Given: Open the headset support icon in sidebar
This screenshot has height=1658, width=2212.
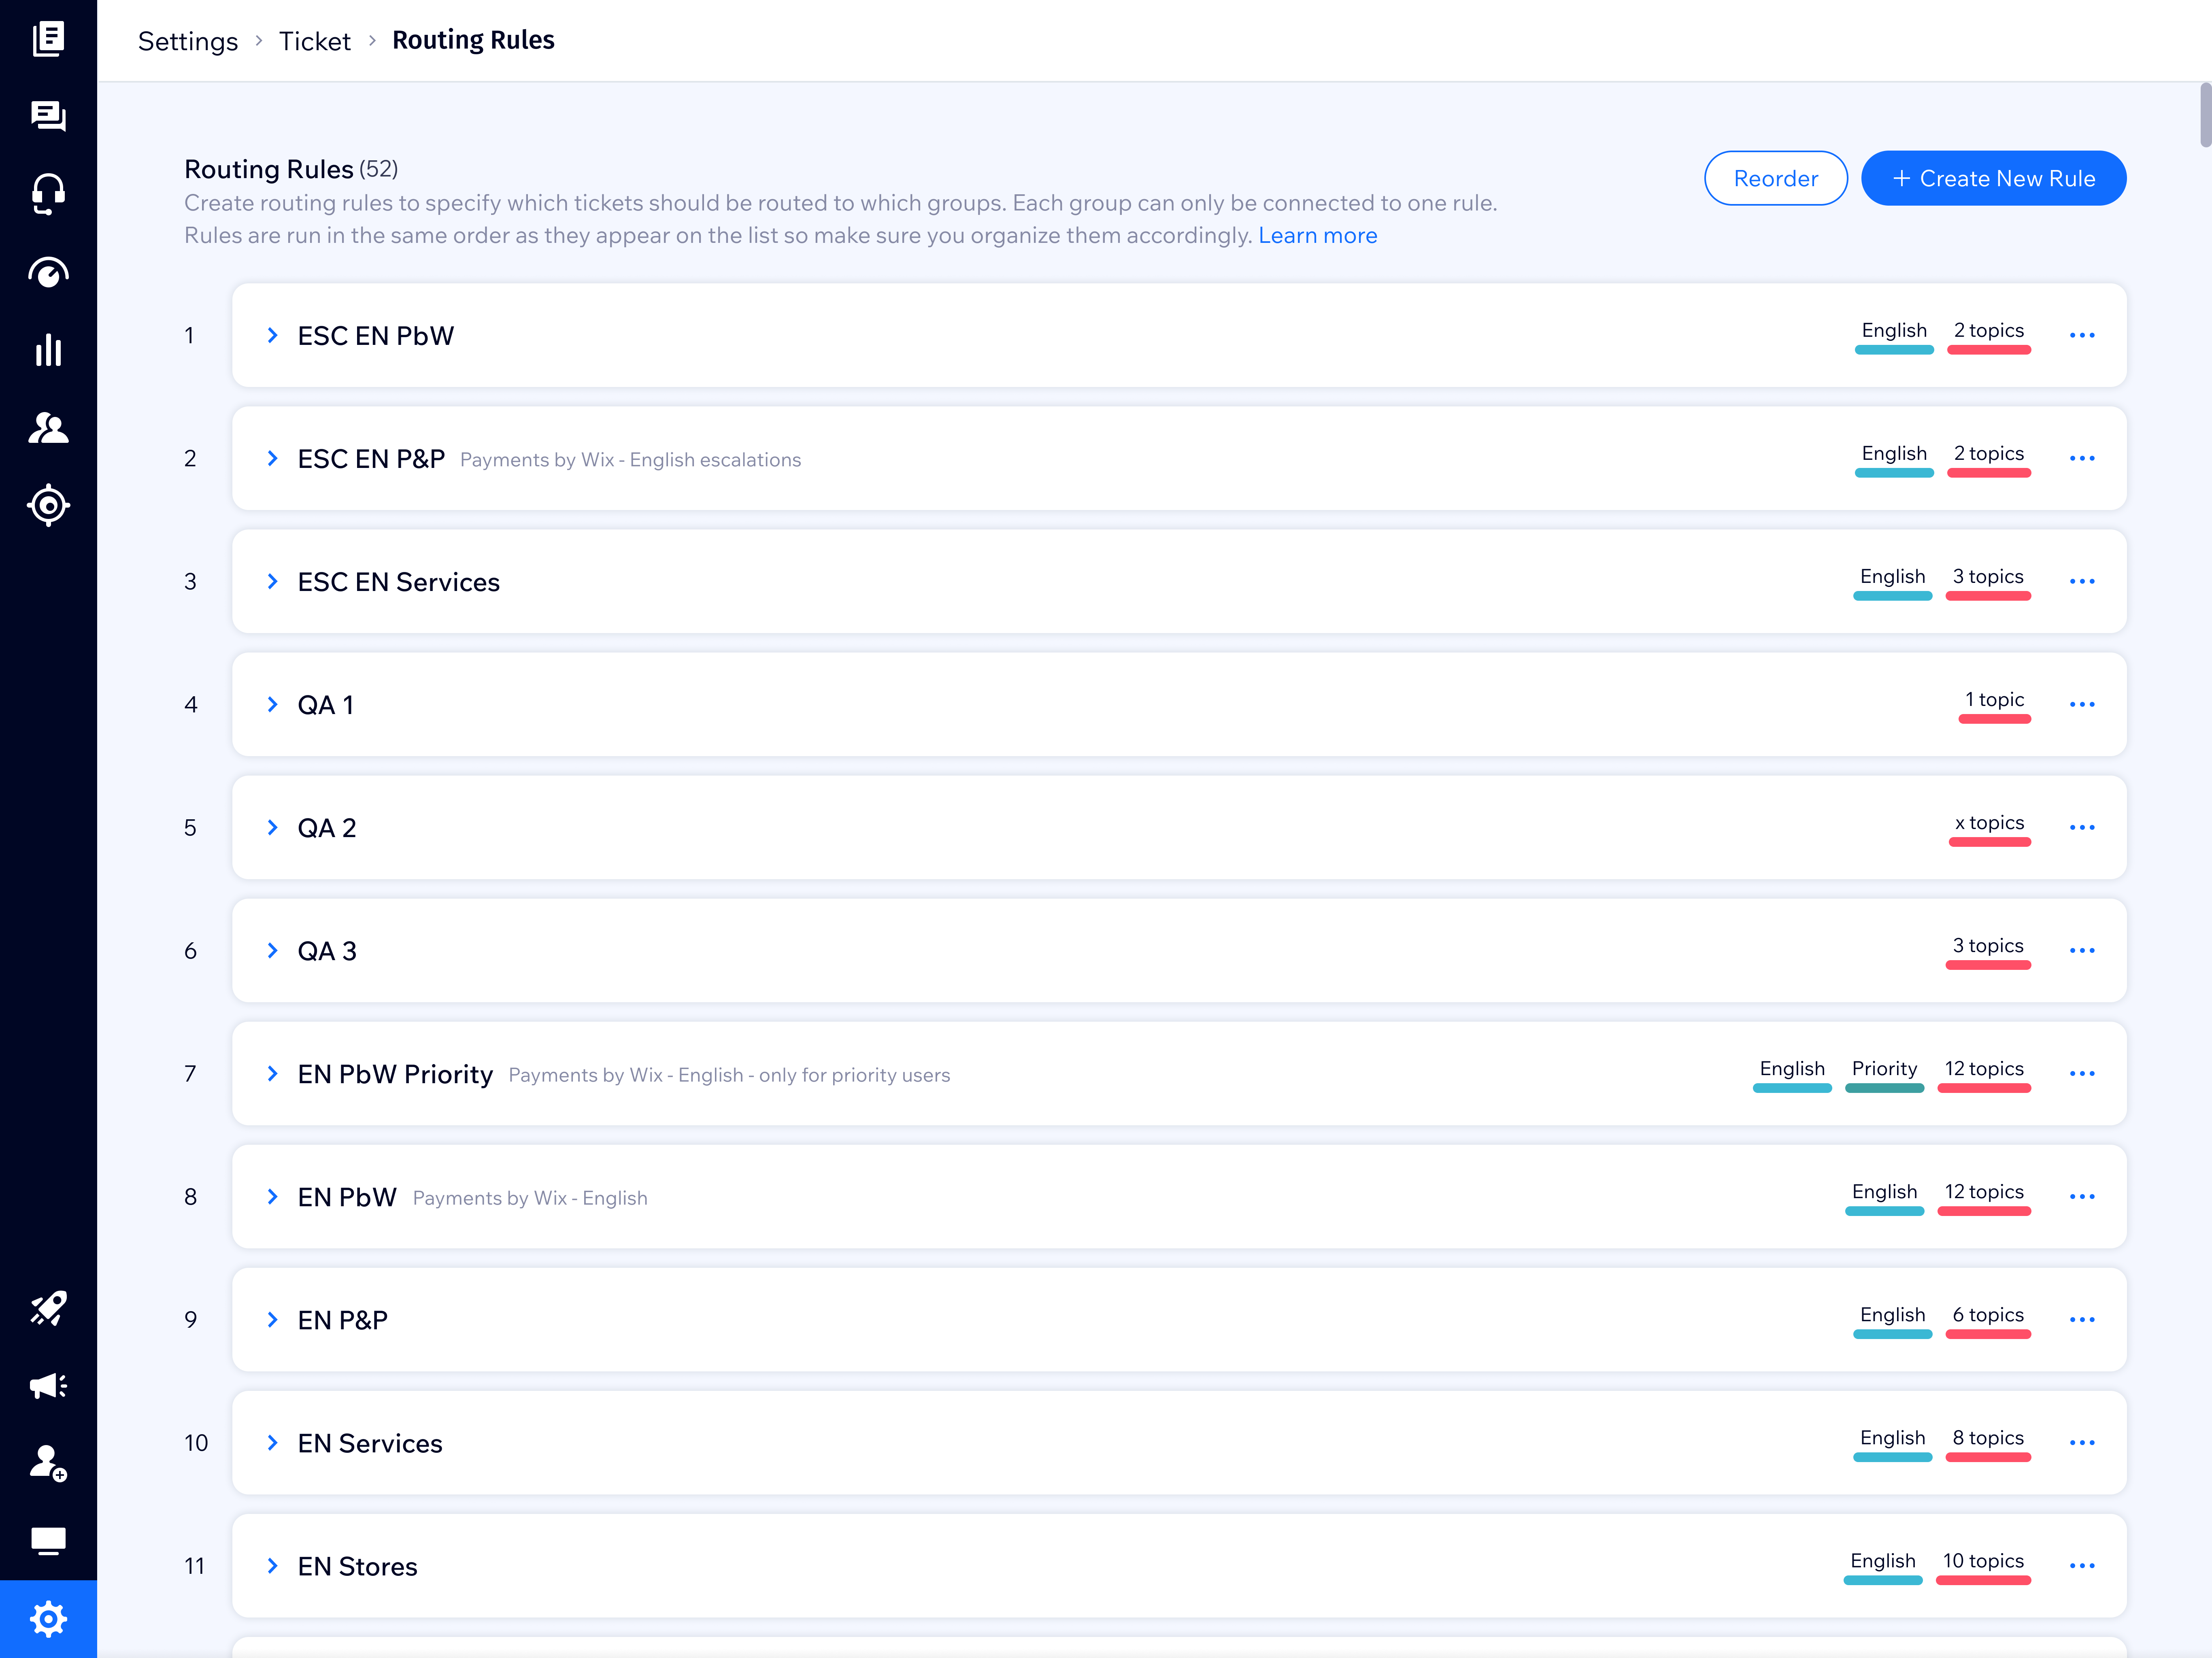Looking at the screenshot, I should 48,194.
